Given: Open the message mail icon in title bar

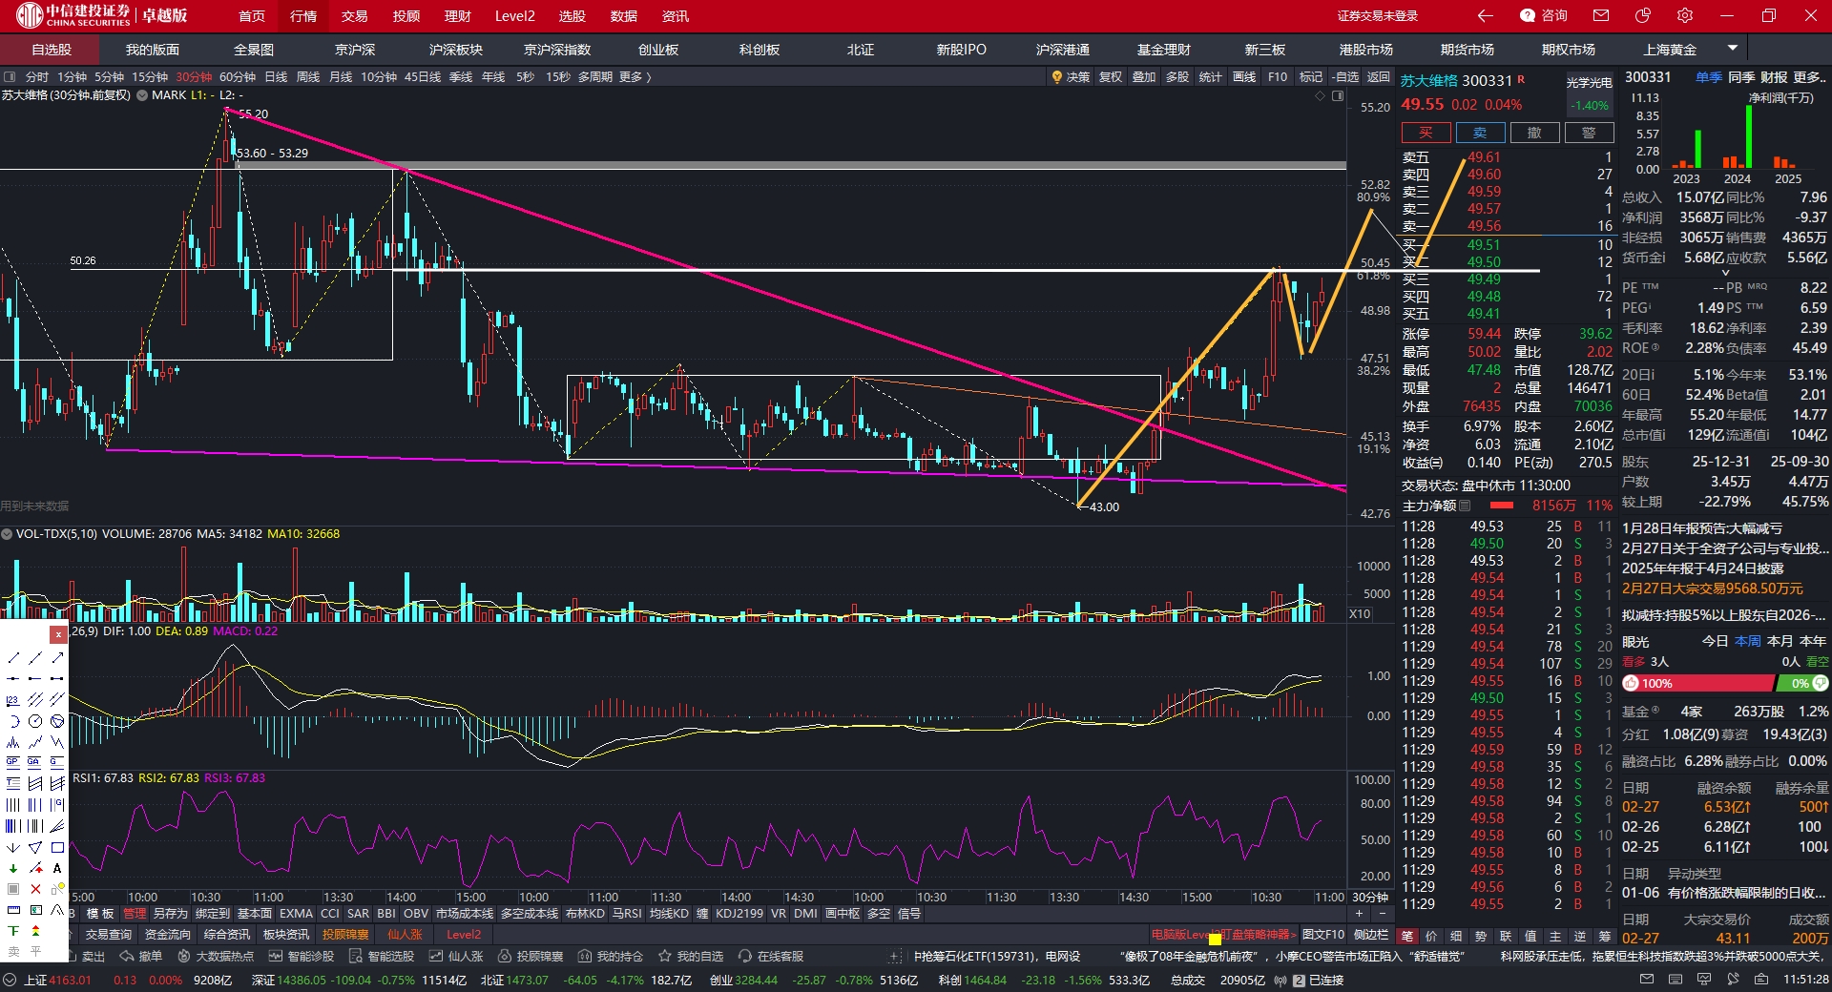Looking at the screenshot, I should pos(1601,15).
